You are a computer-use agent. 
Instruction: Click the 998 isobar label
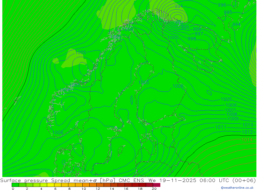coord(192,39)
